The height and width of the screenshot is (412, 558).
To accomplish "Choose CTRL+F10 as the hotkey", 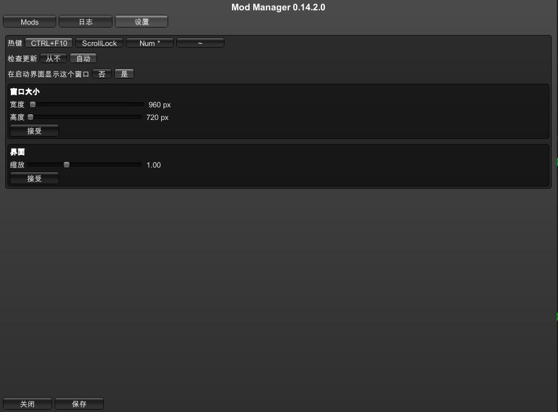I will point(49,43).
